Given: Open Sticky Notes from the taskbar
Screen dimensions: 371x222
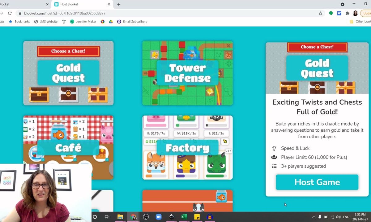Looking at the screenshot, I should pyautogui.click(x=197, y=217).
